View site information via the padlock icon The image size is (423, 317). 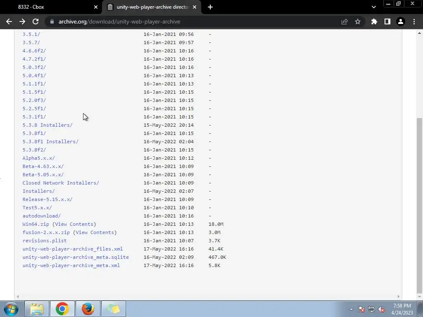pyautogui.click(x=52, y=21)
